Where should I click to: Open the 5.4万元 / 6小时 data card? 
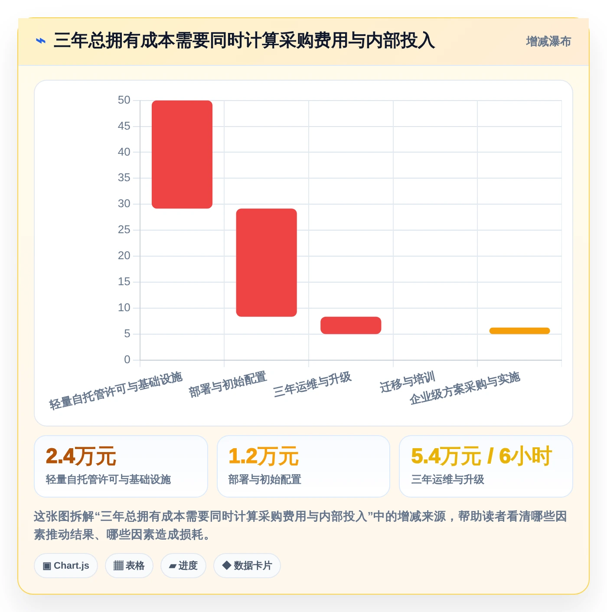(x=486, y=466)
